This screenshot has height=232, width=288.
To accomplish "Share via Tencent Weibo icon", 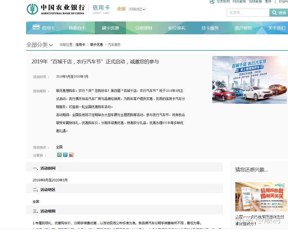I will [x=65, y=155].
